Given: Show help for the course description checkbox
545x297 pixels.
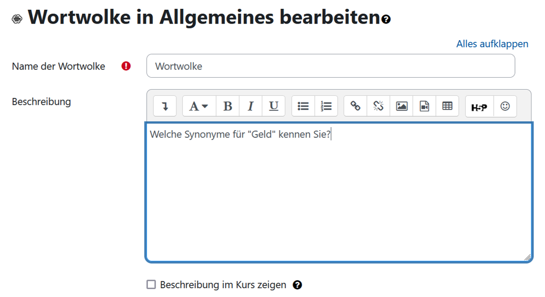Looking at the screenshot, I should [x=298, y=285].
